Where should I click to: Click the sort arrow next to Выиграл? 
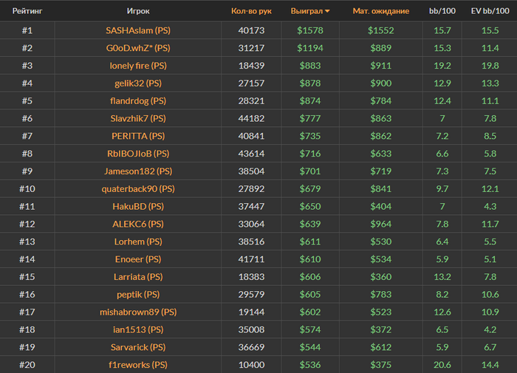327,12
